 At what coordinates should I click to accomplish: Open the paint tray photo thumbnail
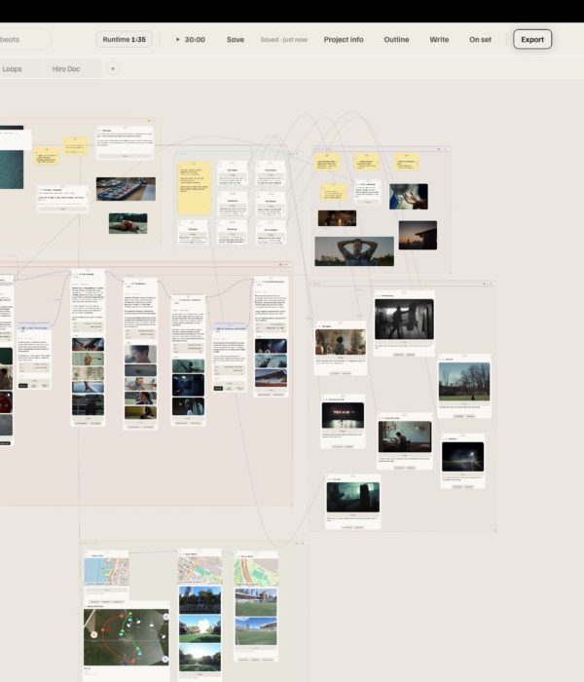[126, 189]
